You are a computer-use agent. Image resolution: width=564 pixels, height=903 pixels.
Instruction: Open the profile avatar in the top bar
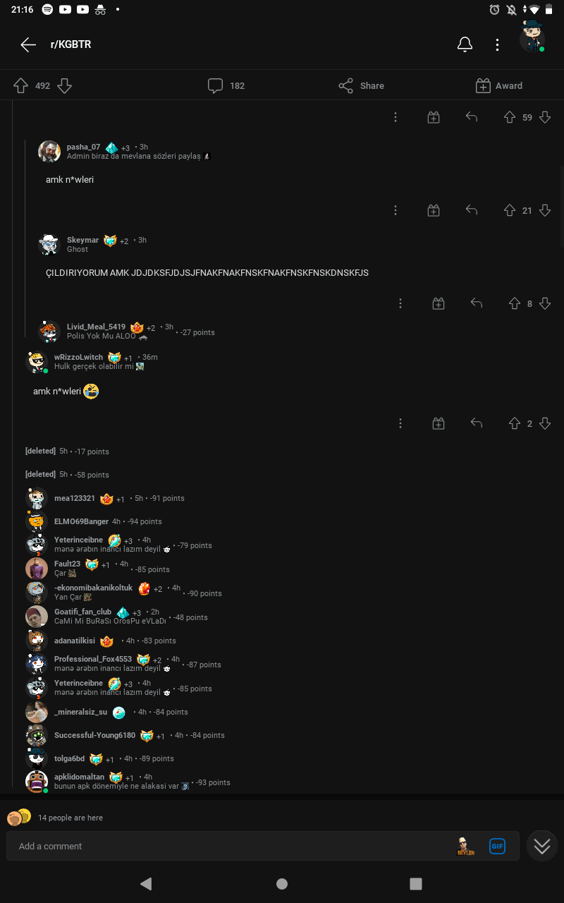pyautogui.click(x=532, y=37)
